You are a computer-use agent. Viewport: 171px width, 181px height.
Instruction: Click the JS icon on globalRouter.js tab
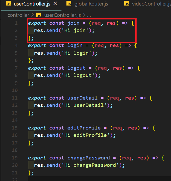(69, 4)
